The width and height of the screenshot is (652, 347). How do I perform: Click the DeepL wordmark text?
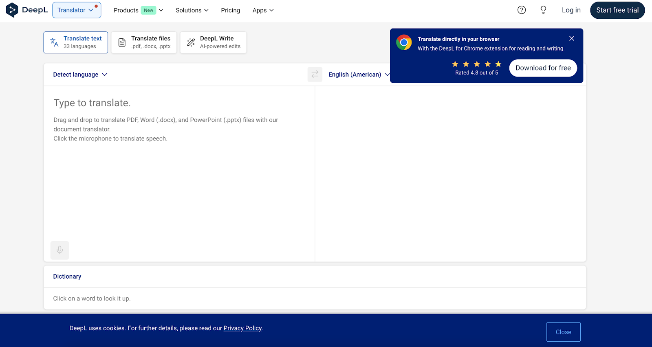[35, 10]
